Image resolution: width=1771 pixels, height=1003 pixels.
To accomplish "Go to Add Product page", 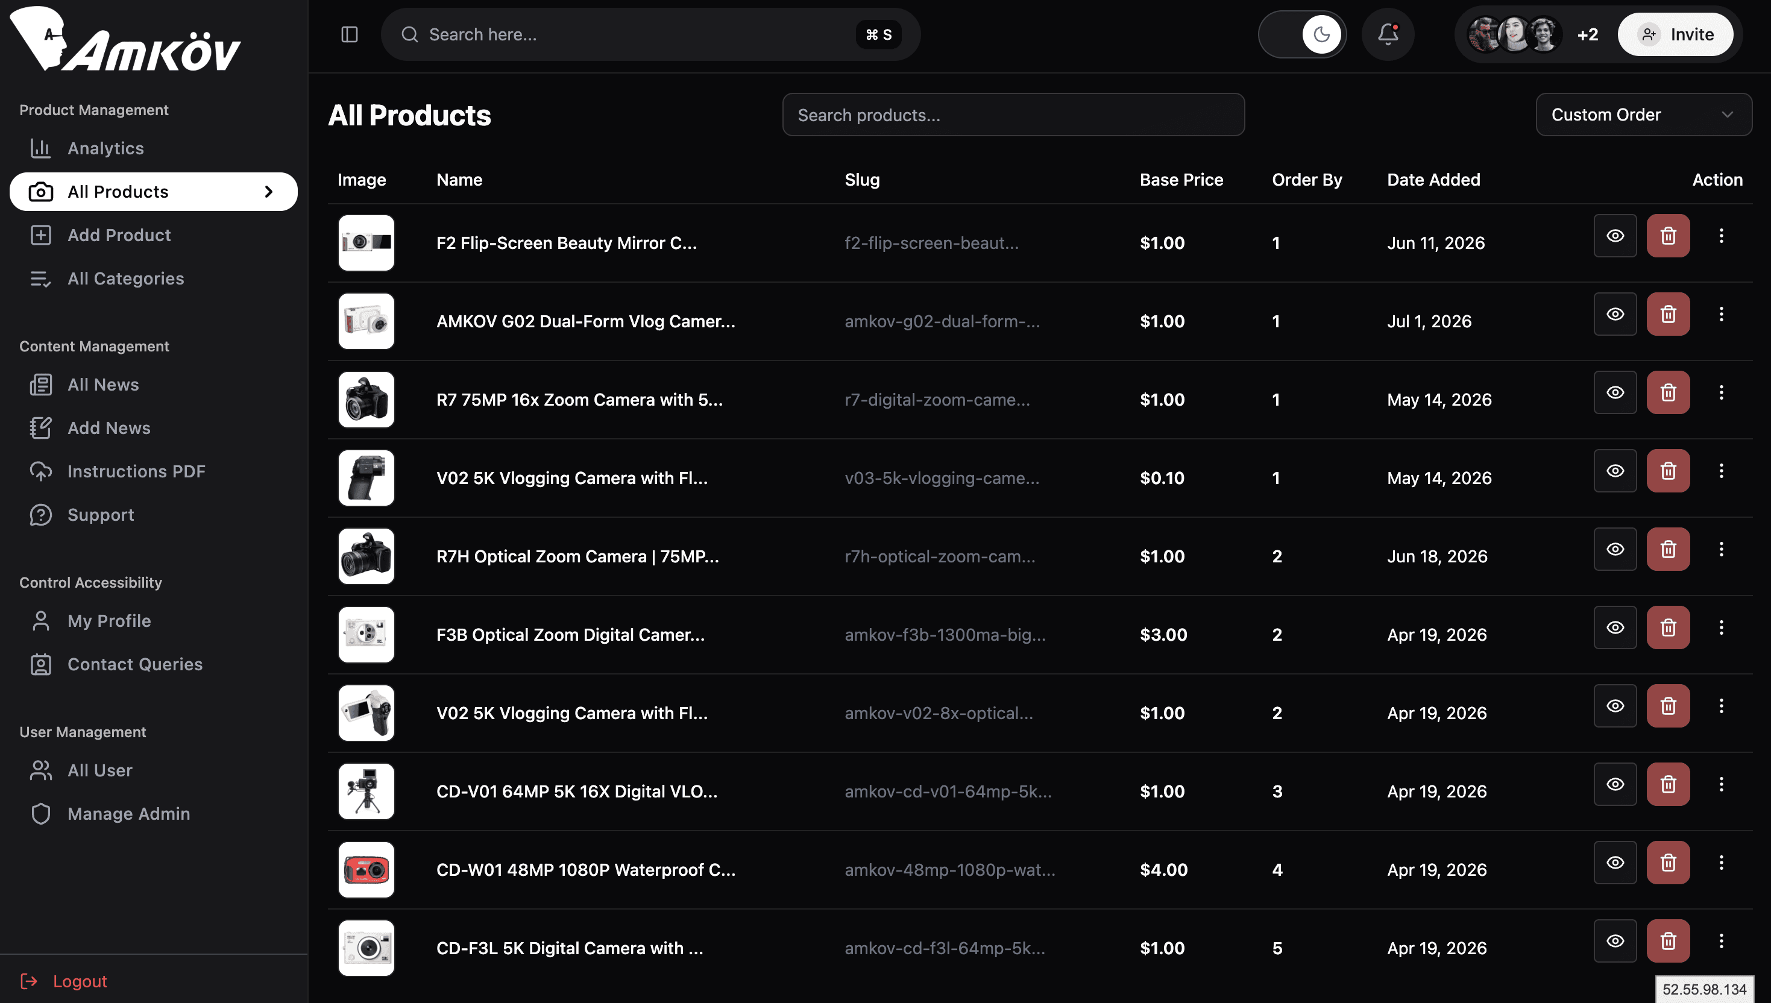I will [154, 235].
